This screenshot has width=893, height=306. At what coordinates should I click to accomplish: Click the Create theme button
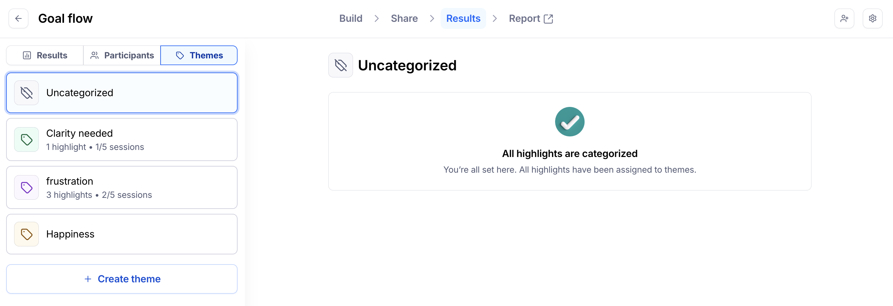point(122,279)
